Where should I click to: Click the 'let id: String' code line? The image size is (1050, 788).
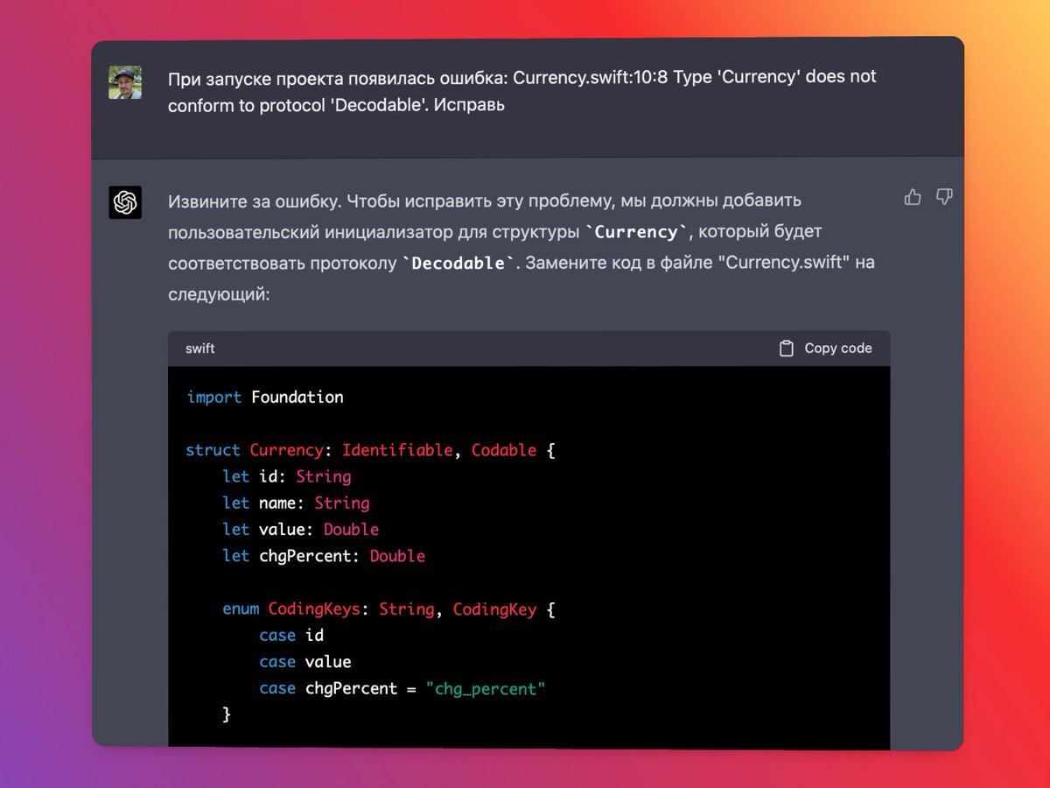287,476
